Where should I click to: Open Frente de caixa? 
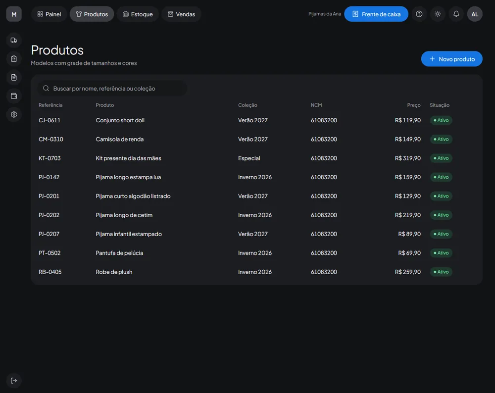click(376, 14)
